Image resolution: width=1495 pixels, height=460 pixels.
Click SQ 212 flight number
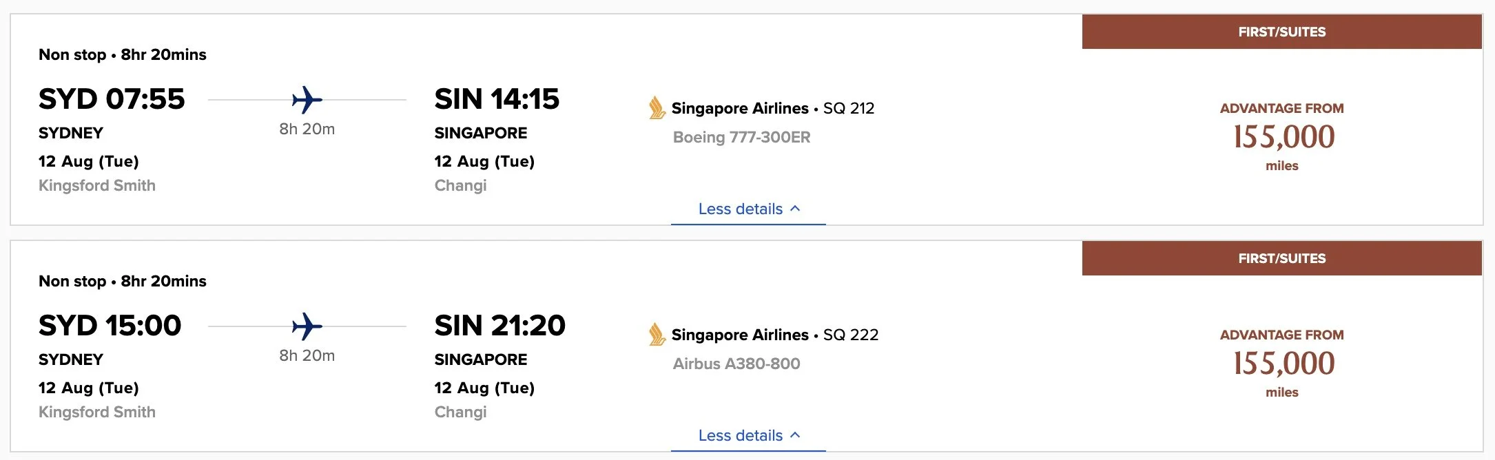(x=849, y=108)
